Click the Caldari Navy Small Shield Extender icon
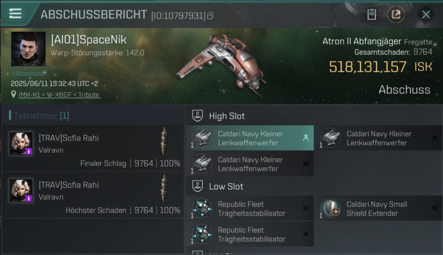The width and height of the screenshot is (443, 255). pos(331,208)
